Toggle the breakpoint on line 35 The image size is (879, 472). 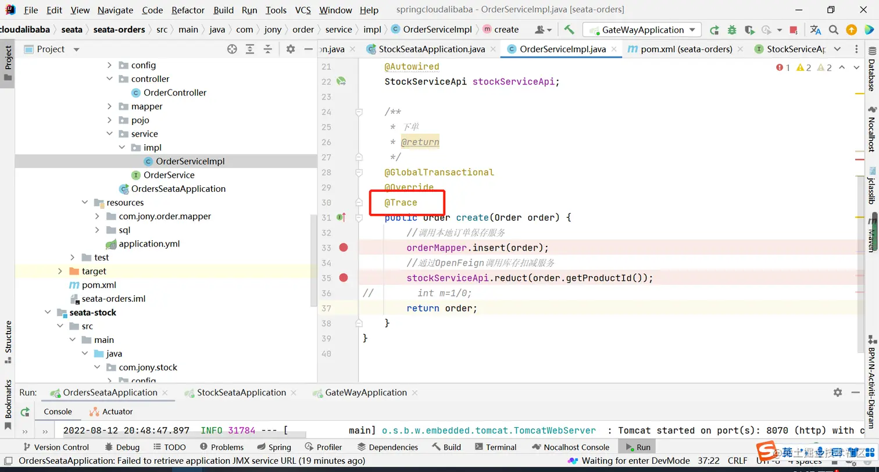(x=344, y=278)
